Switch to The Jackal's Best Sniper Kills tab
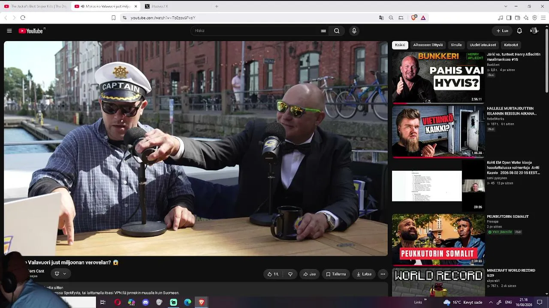 point(35,6)
